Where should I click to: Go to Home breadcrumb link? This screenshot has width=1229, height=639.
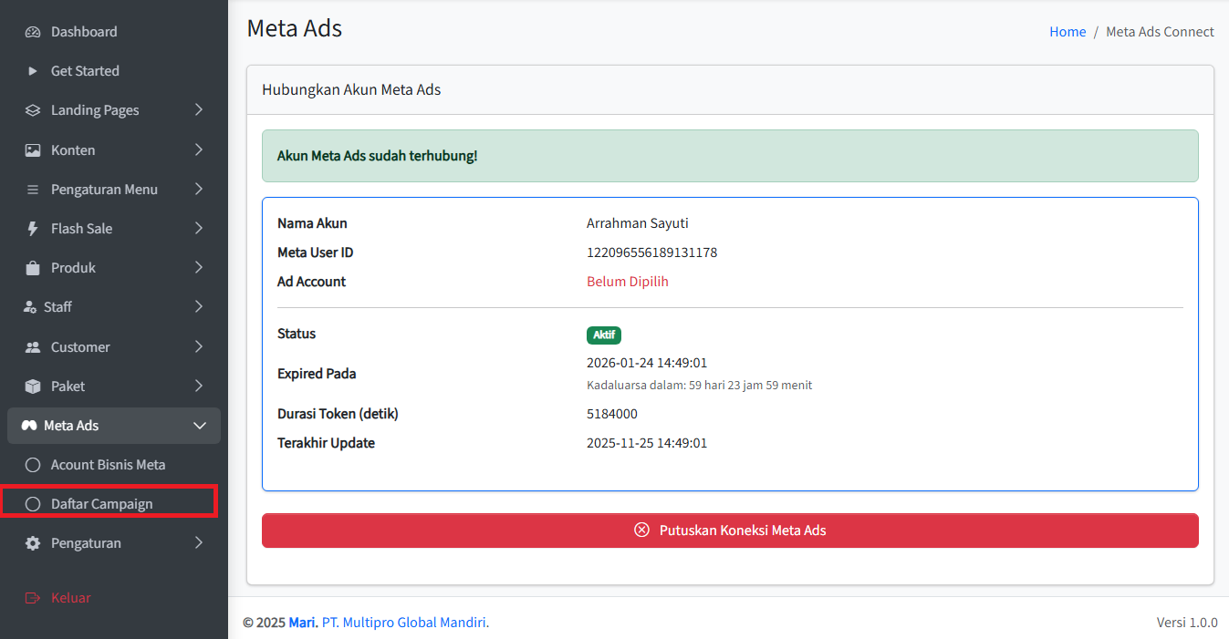tap(1067, 32)
